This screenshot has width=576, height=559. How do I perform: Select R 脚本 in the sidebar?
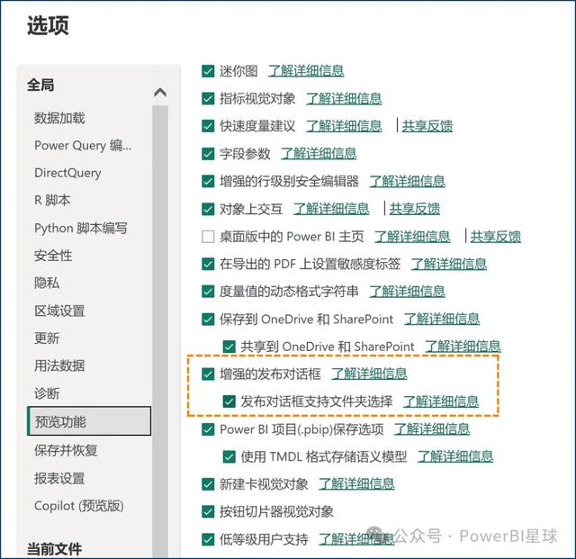[x=52, y=201]
